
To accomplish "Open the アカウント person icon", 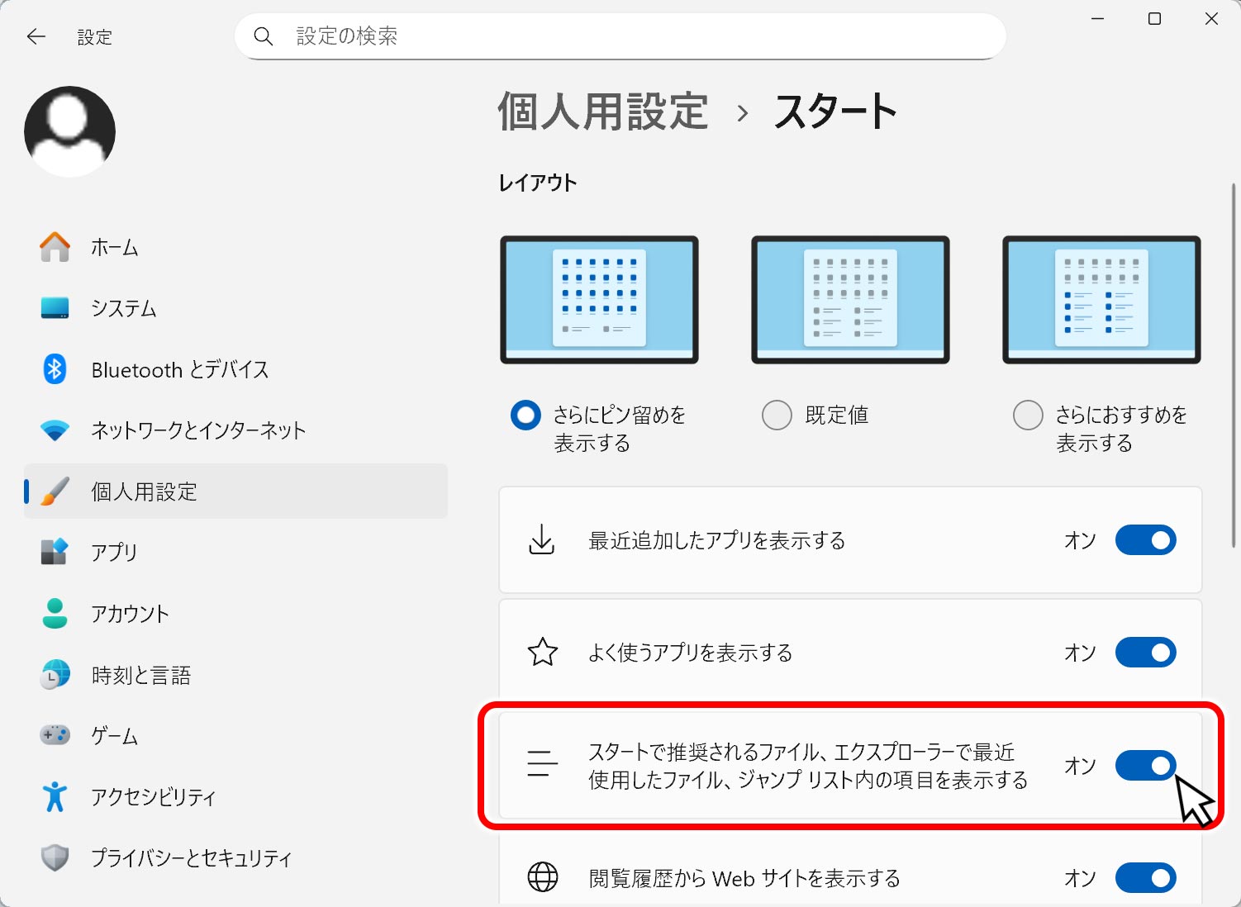I will [55, 613].
